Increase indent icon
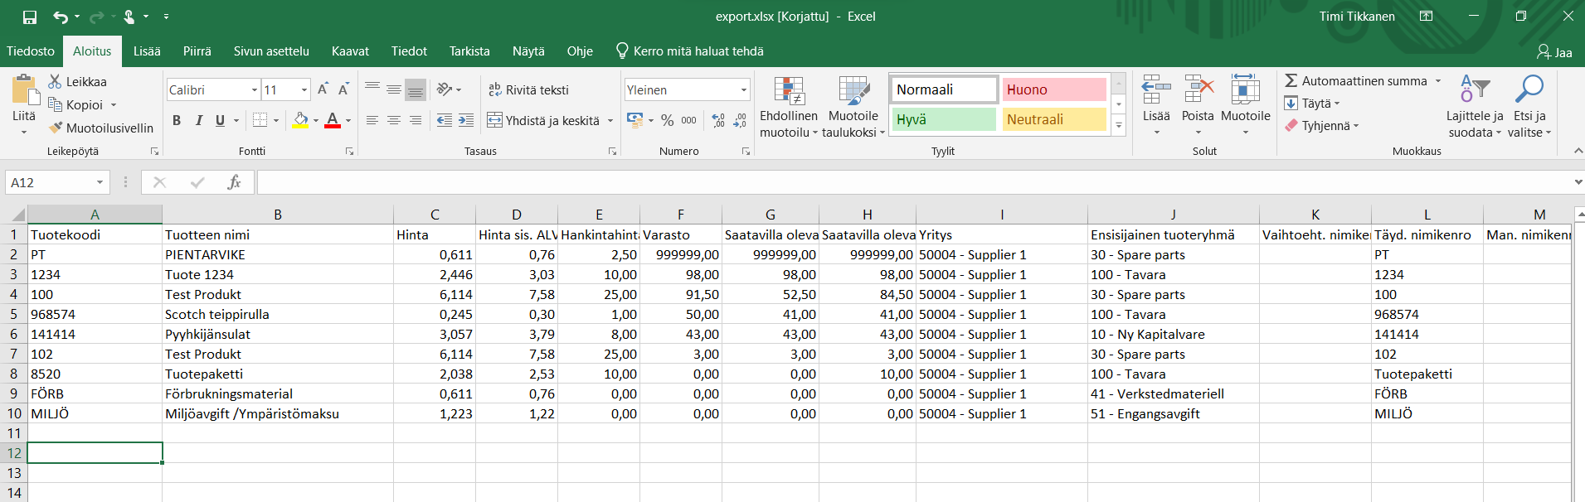This screenshot has height=502, width=1585. [466, 121]
